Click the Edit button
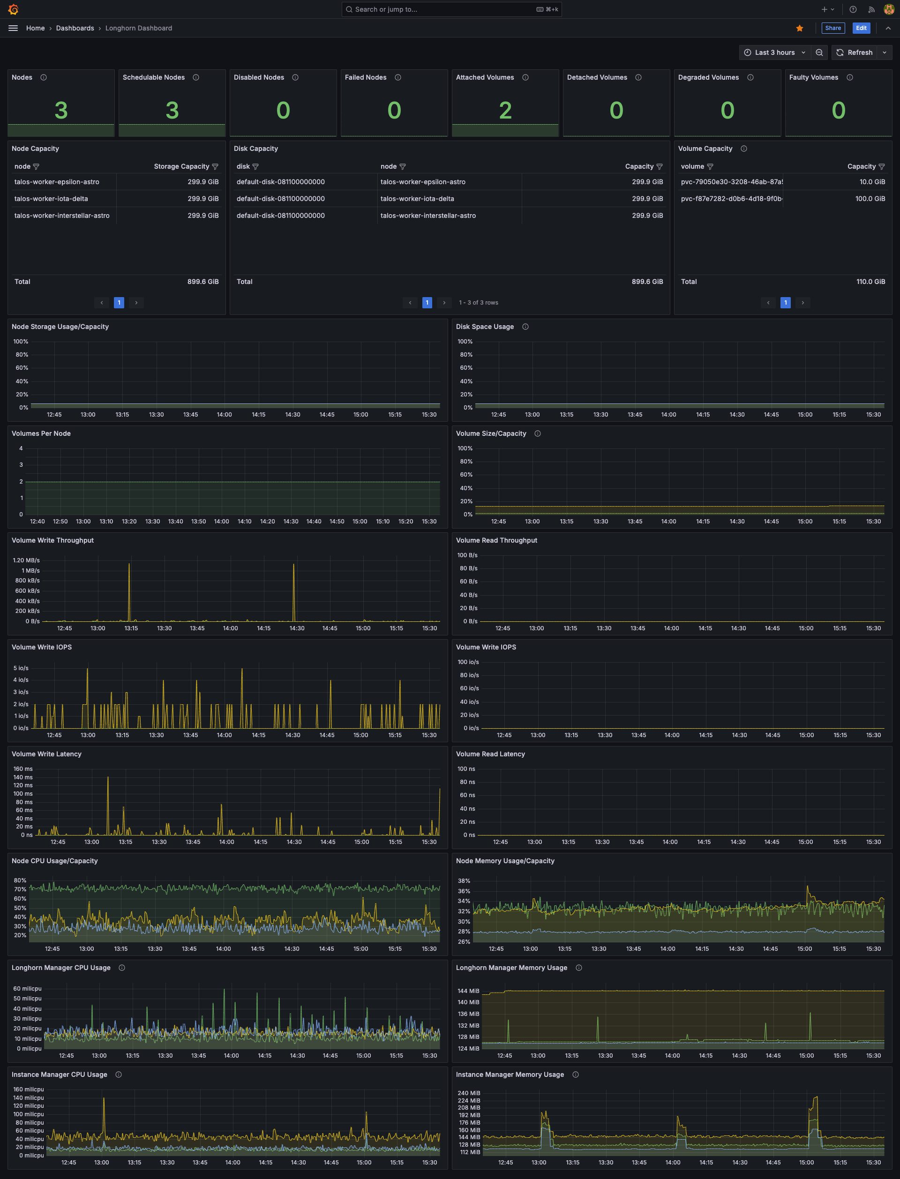This screenshot has width=900, height=1179. pyautogui.click(x=861, y=29)
